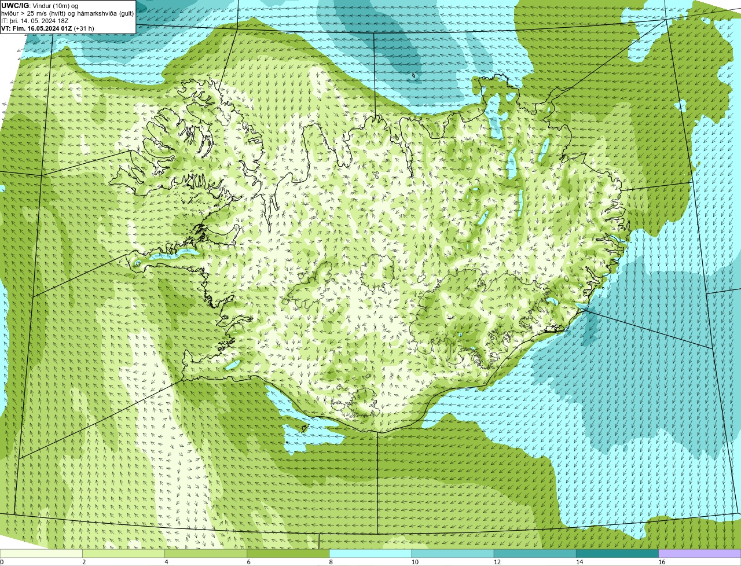Choose the darker green 6–8 m/s legend swatch
Viewport: 741px width, 566px height.
click(x=288, y=553)
